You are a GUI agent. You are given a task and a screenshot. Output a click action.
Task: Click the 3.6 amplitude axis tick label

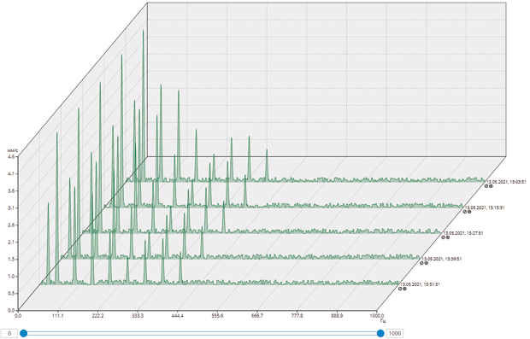[x=11, y=190]
